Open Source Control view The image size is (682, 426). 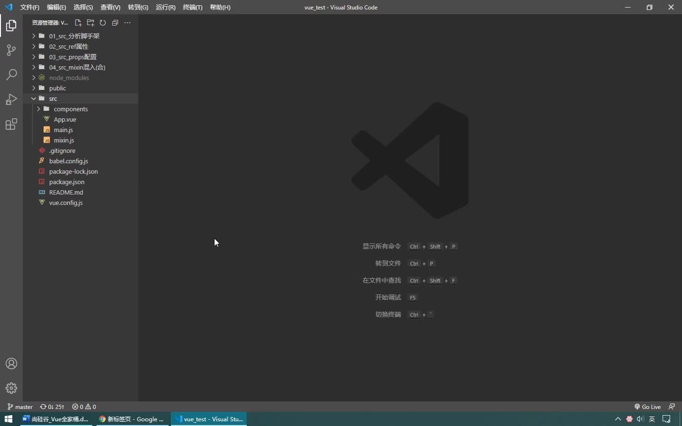coord(11,50)
